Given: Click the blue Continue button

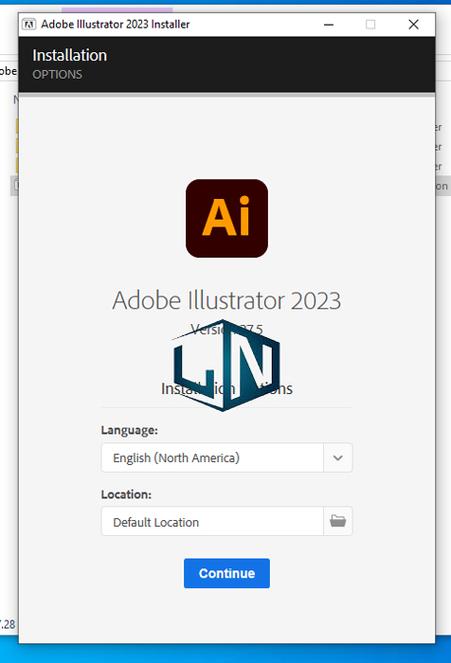Looking at the screenshot, I should pyautogui.click(x=226, y=573).
